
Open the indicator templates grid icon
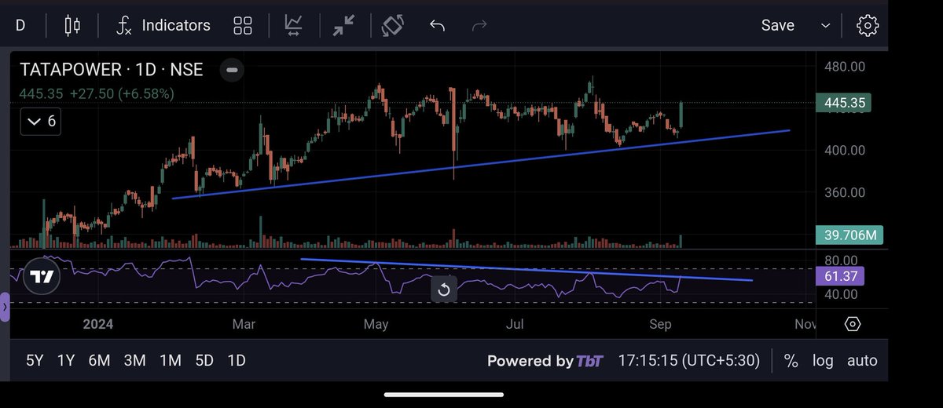click(243, 25)
